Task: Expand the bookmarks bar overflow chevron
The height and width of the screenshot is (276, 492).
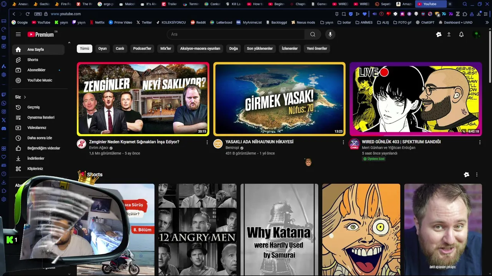Action: [x=487, y=22]
